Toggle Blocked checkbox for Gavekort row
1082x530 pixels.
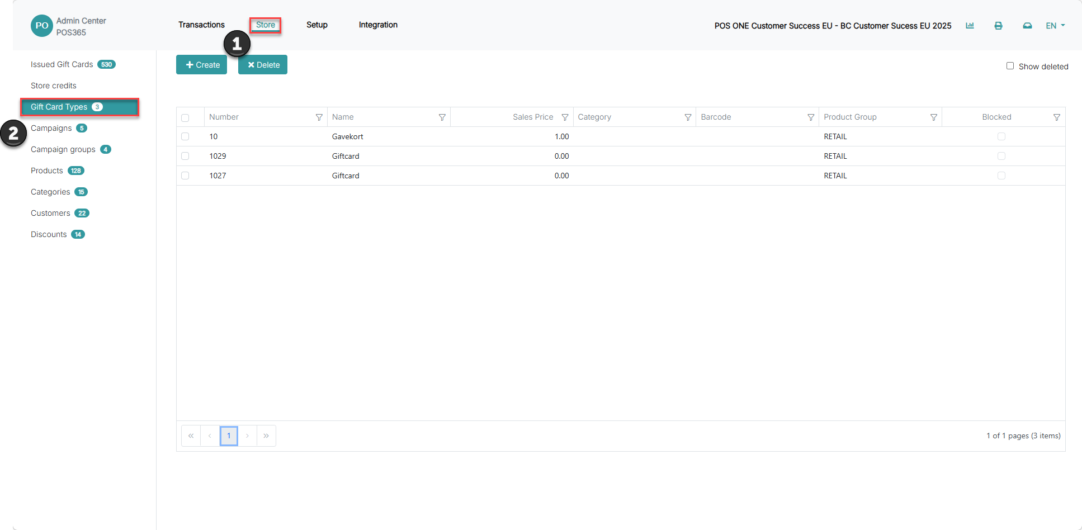[x=1001, y=136]
